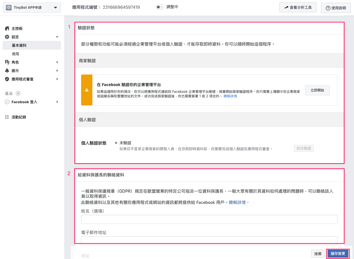Expand the 應用程式審查 submenu arrow
Image resolution: width=354 pixels, height=259 pixels.
[x=57, y=79]
